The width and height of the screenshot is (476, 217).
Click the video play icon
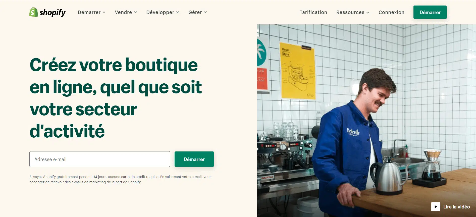[x=436, y=207]
